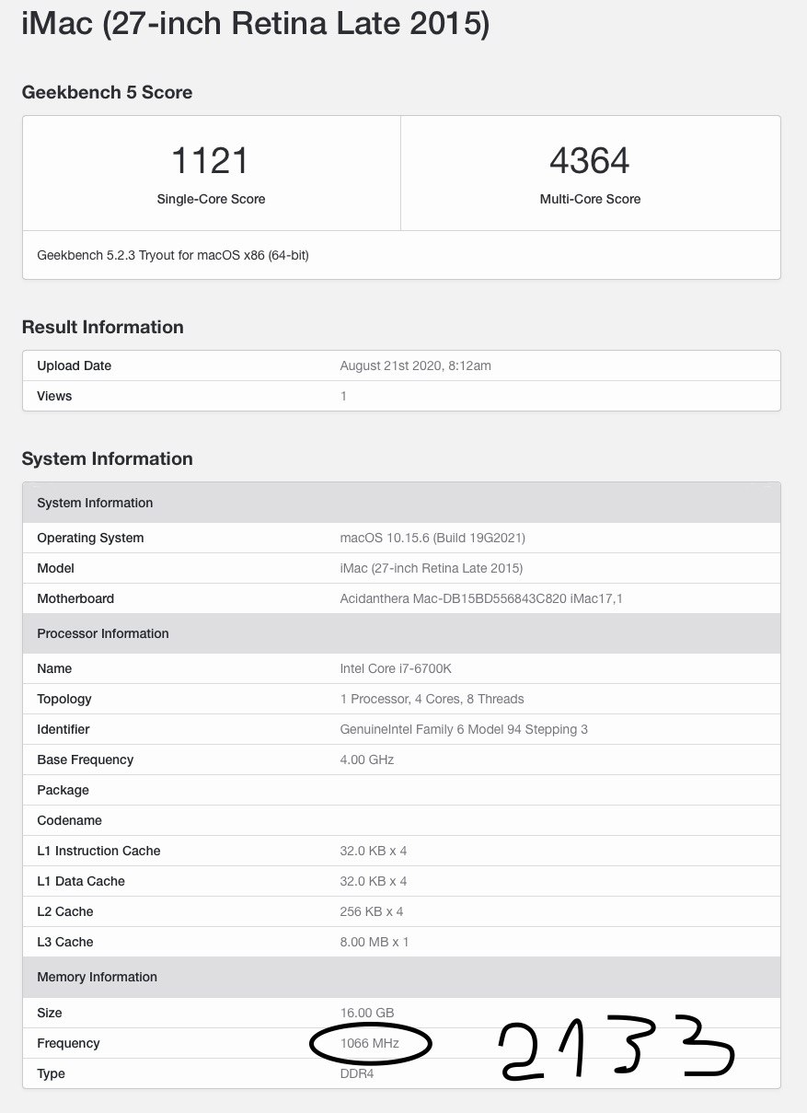Select the multi-core score value 4364

pos(590,161)
